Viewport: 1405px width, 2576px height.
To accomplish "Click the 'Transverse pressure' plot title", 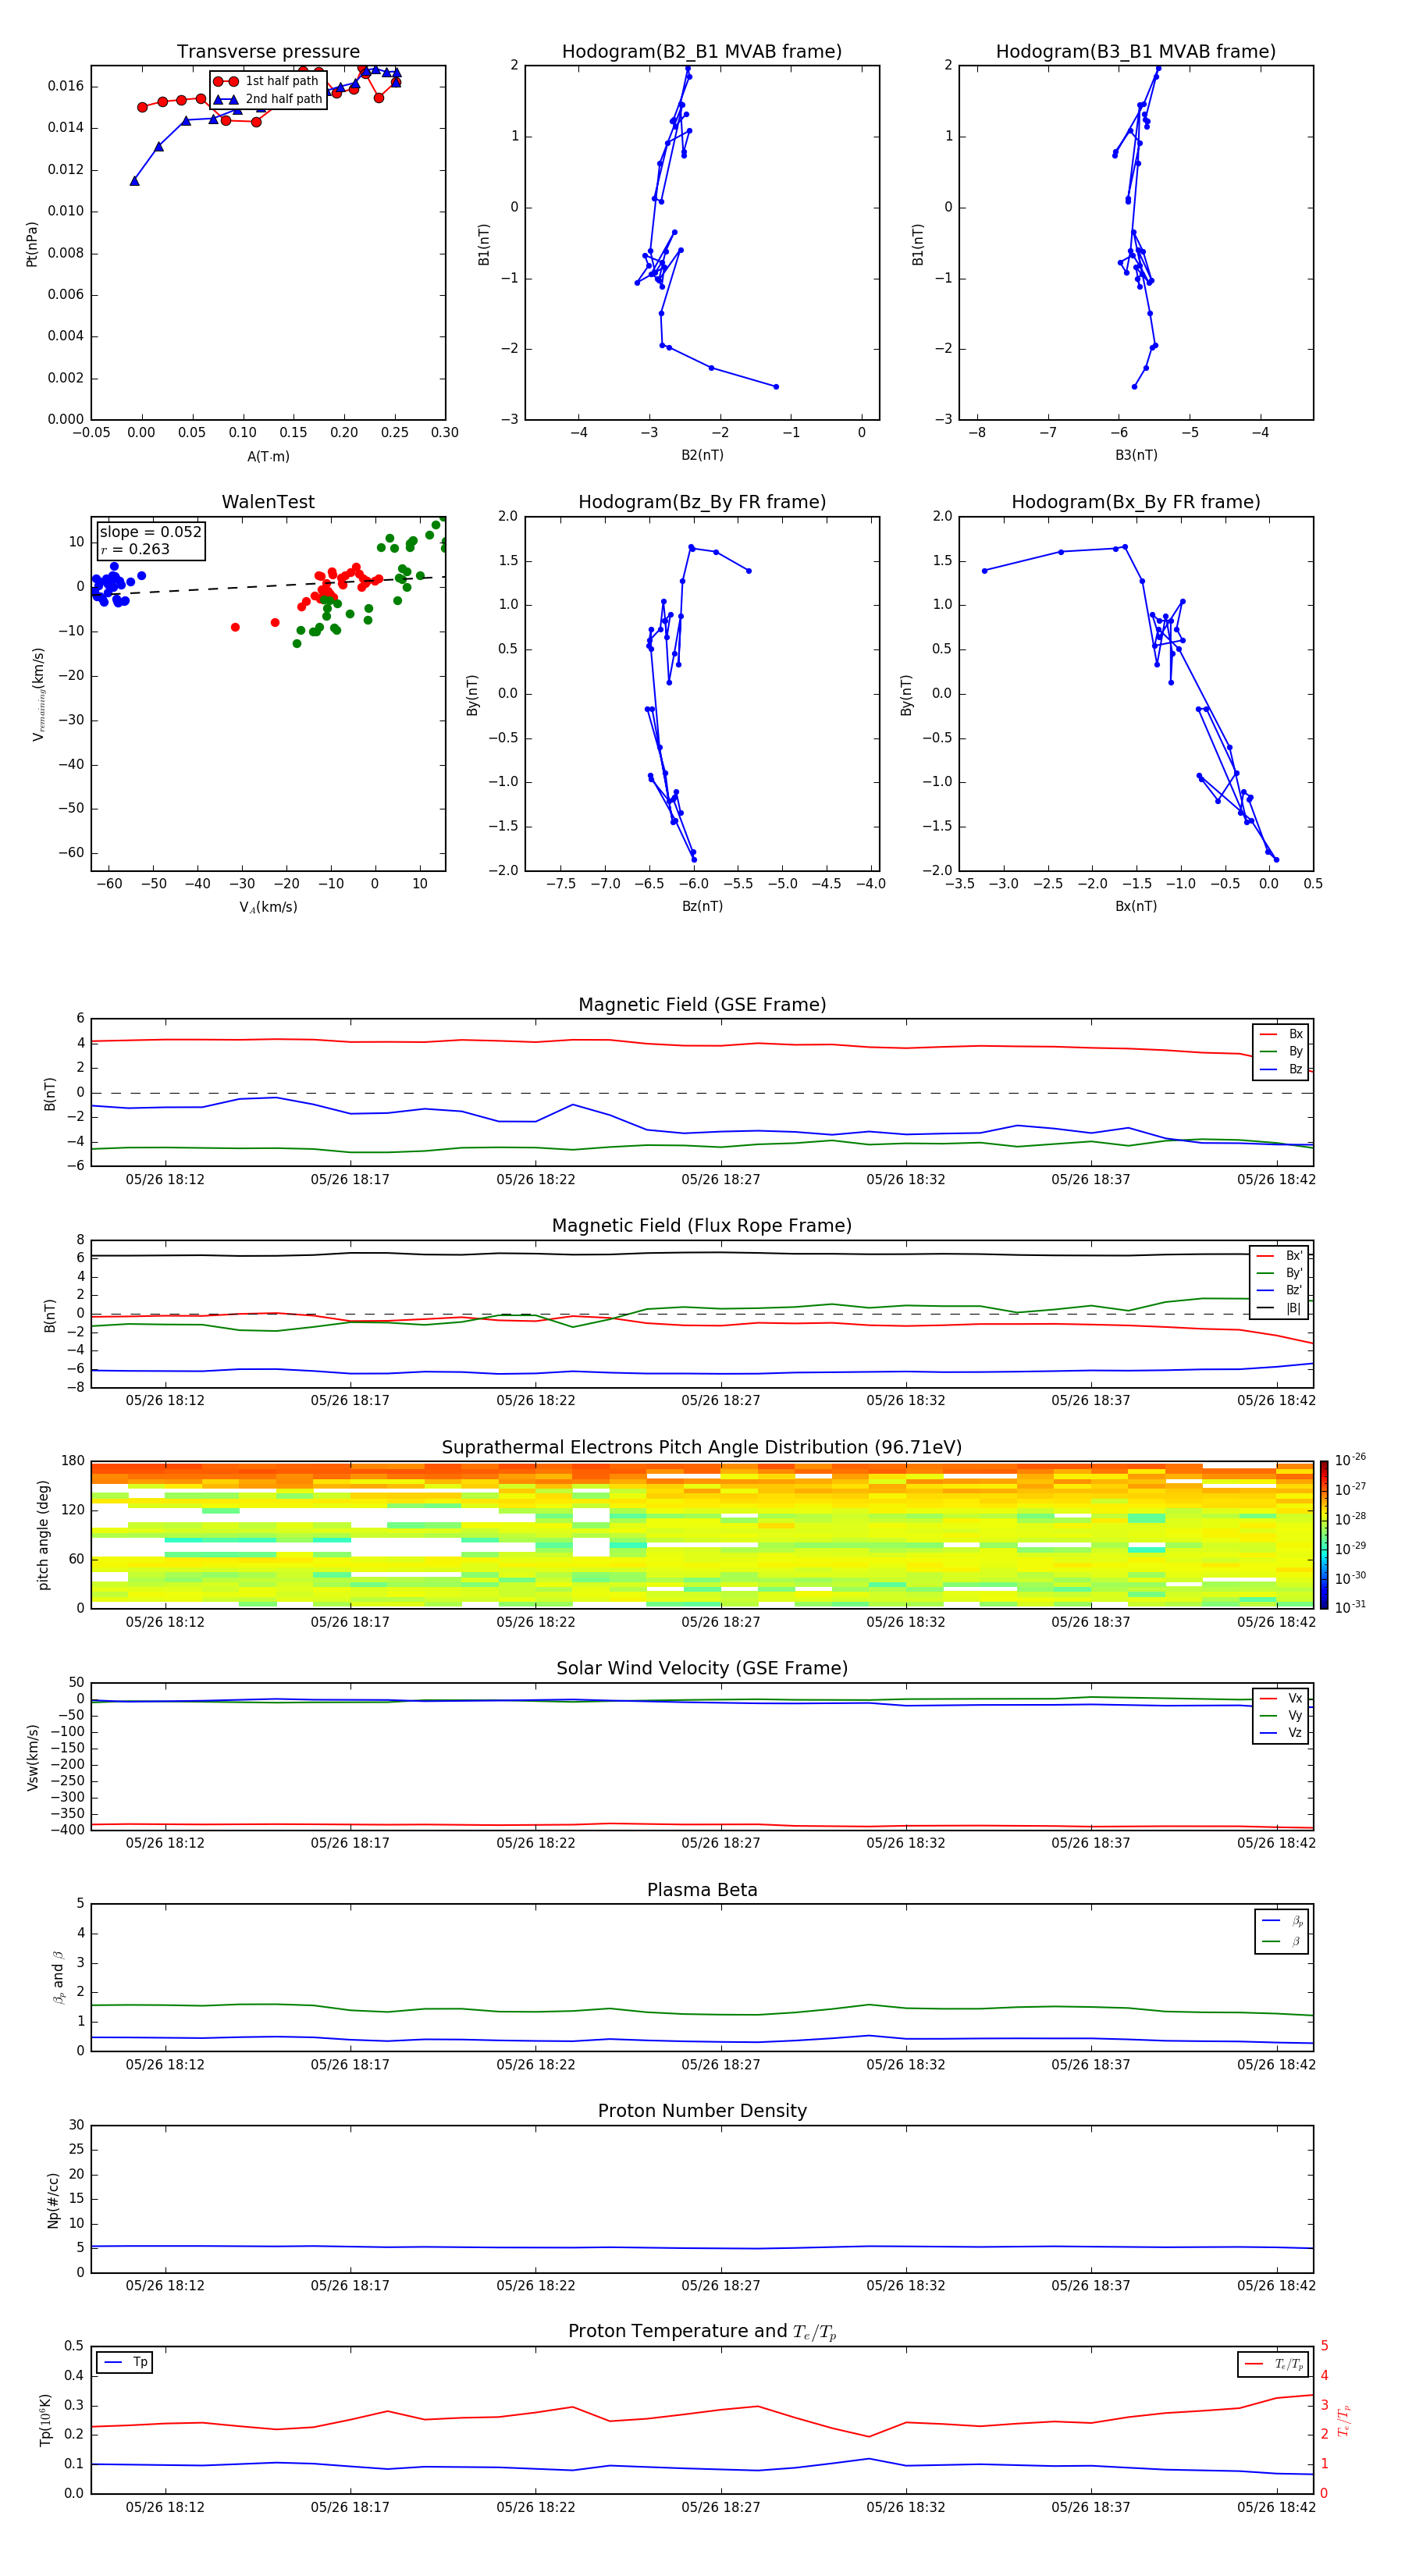I will point(268,52).
